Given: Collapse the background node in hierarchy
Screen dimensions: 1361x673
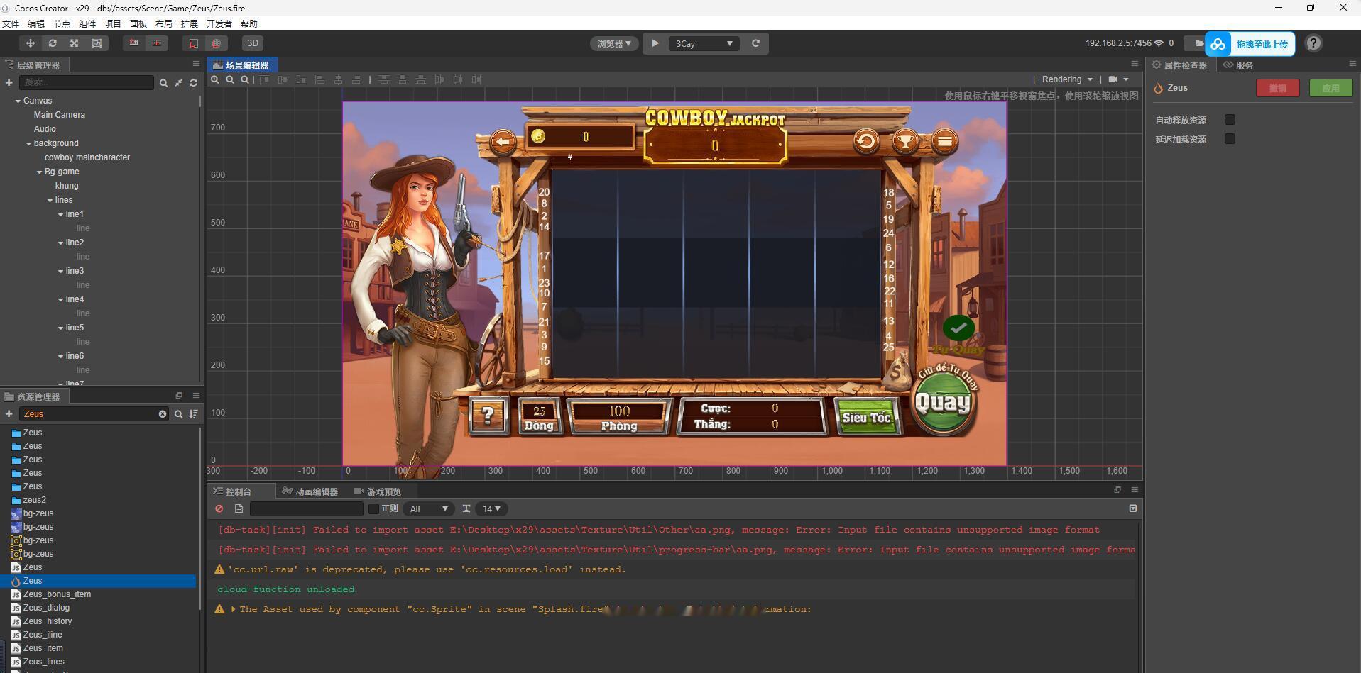Looking at the screenshot, I should coord(28,143).
